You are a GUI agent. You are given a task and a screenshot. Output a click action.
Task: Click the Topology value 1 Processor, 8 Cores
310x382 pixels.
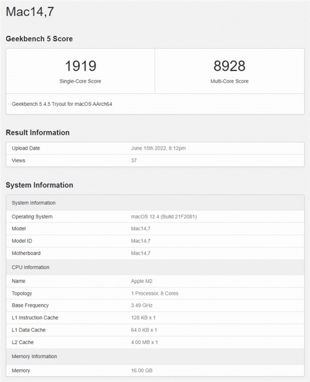(154, 293)
